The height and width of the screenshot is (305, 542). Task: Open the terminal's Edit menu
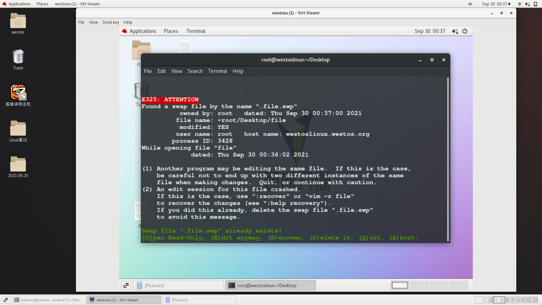(161, 71)
